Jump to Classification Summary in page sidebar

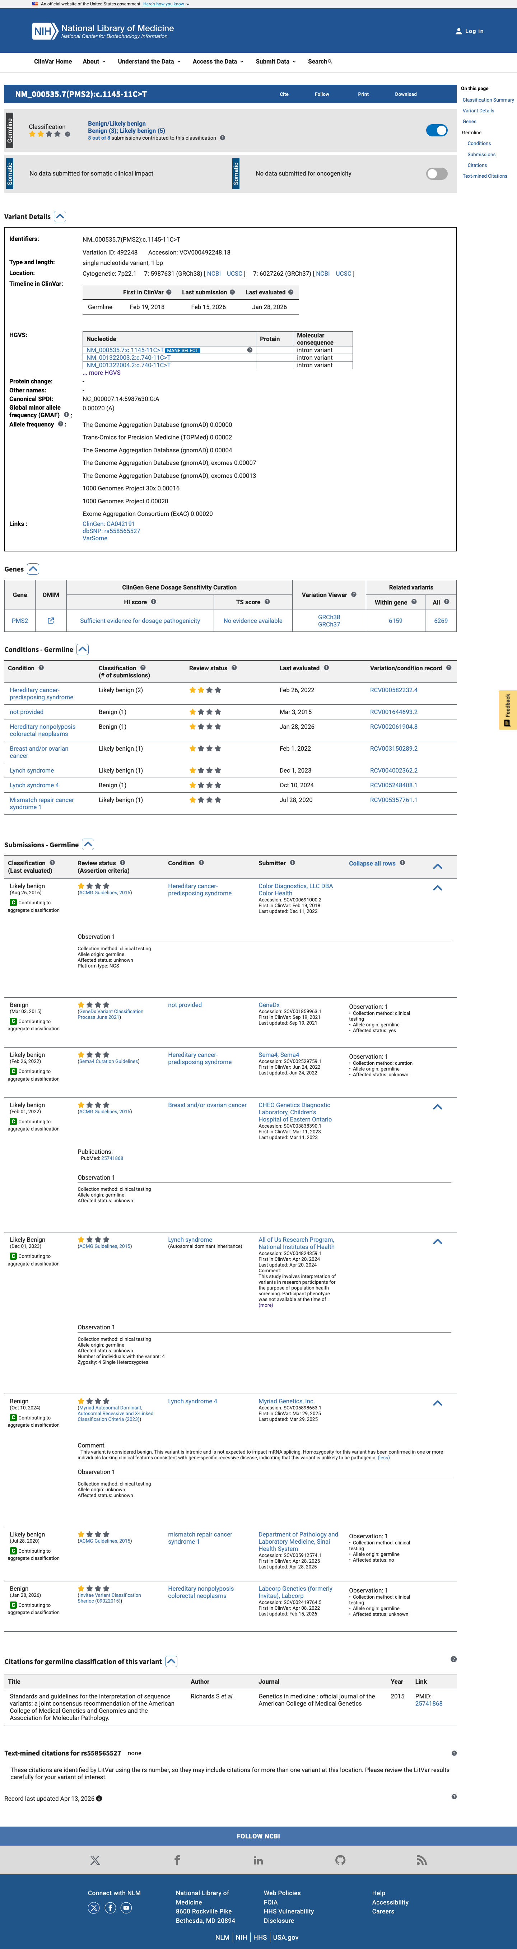click(488, 100)
